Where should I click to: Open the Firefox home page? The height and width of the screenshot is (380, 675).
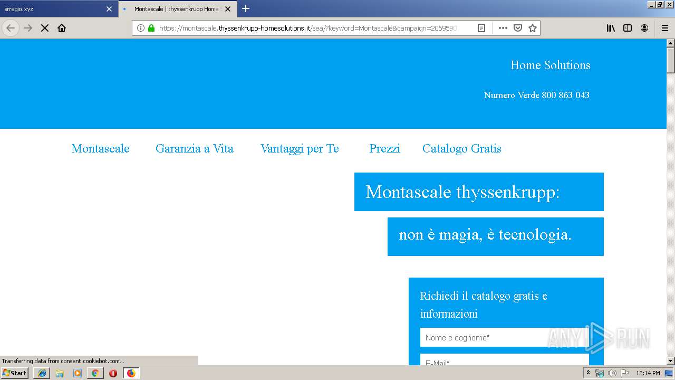[x=62, y=28]
